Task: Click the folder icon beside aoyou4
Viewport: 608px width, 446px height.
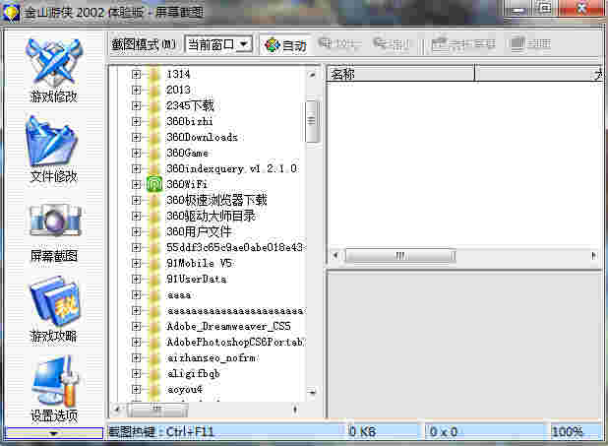Action: (x=154, y=389)
